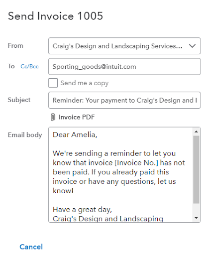Click the Subject input field

pos(124,100)
